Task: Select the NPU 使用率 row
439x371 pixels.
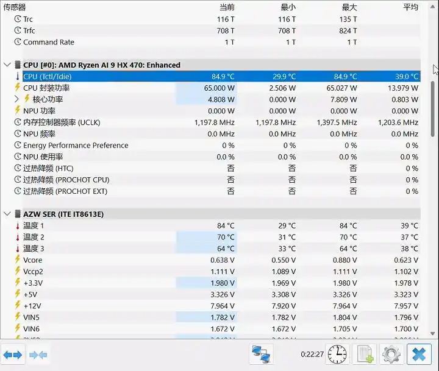Action: pos(221,157)
